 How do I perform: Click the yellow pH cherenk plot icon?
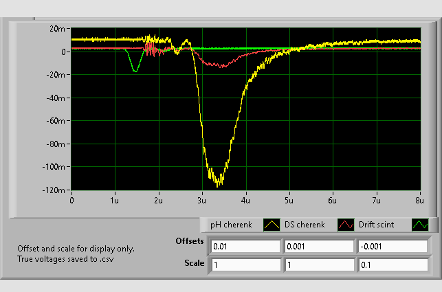point(270,224)
